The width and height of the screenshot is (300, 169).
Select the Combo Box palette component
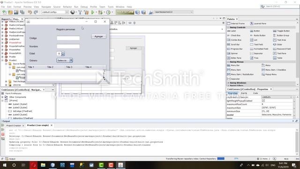[234, 40]
